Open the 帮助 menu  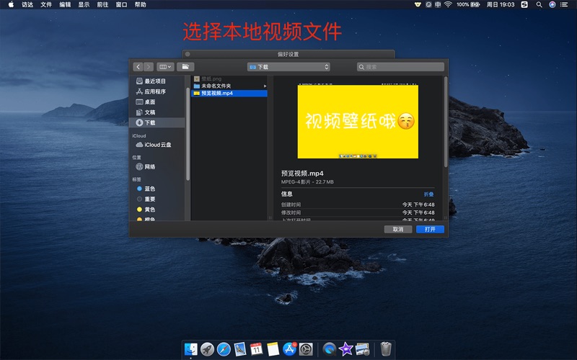140,4
